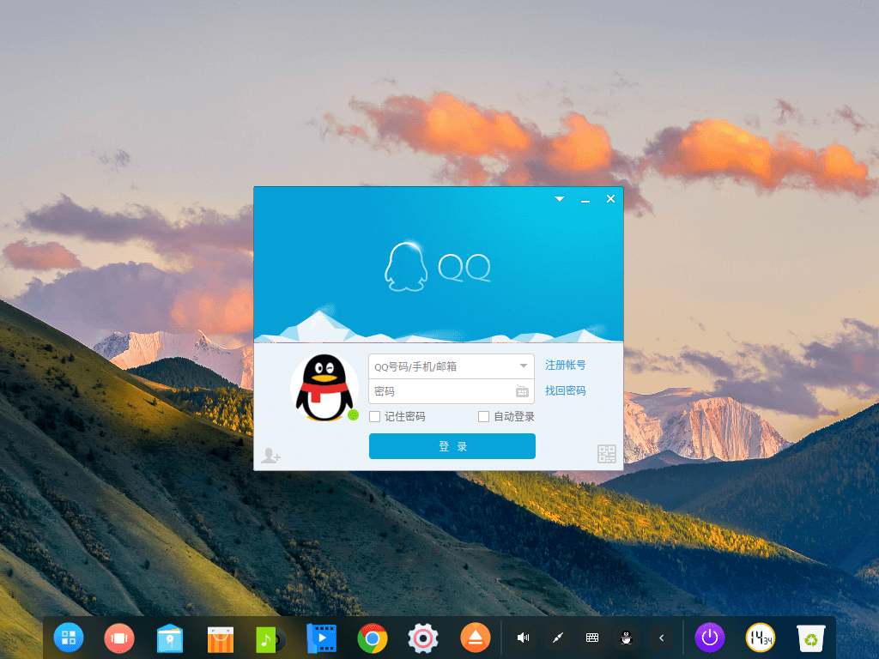Click the 注册帐号 register link
This screenshot has height=659, width=879.
click(565, 366)
